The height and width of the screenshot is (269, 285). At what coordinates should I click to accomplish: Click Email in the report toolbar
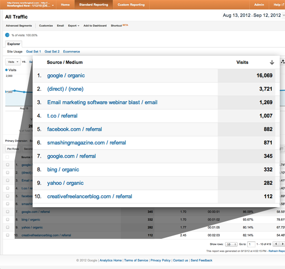point(60,25)
